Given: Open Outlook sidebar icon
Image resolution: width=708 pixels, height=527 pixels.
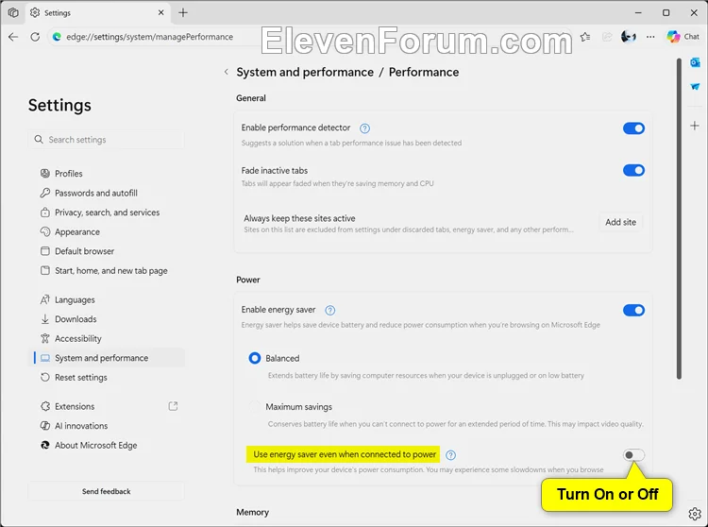Looking at the screenshot, I should (x=695, y=62).
